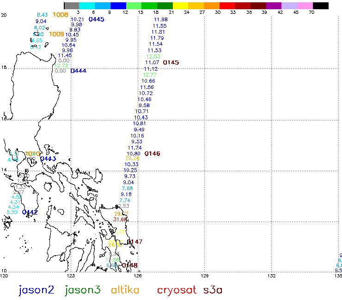The image size is (342, 300).
Task: Click the bright red 30-33 color bar segment
Action: pos(227,6)
